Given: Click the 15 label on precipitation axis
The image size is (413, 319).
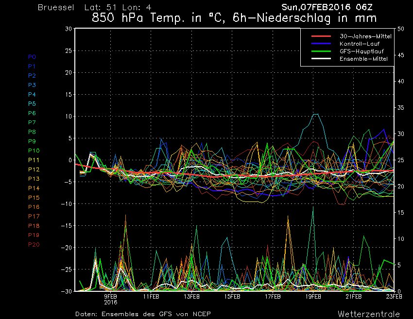Looking at the screenshot, I should [401, 213].
